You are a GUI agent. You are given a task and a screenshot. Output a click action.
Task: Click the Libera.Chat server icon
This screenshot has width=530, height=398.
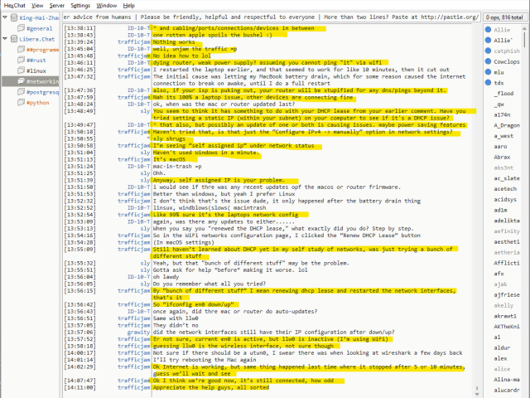pos(14,39)
